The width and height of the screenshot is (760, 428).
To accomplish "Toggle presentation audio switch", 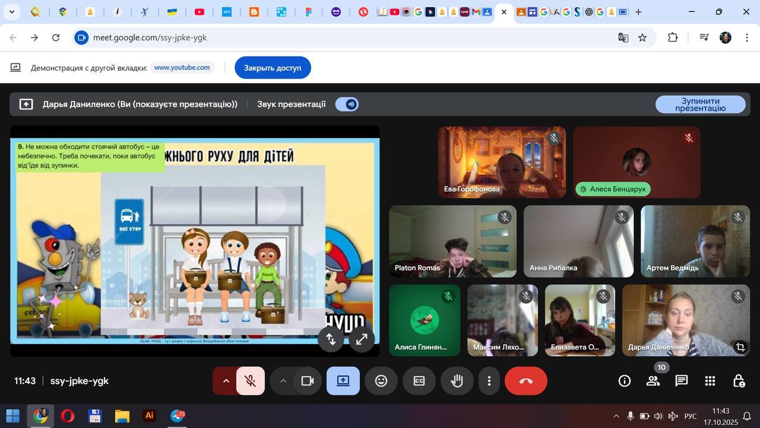I will pyautogui.click(x=347, y=104).
